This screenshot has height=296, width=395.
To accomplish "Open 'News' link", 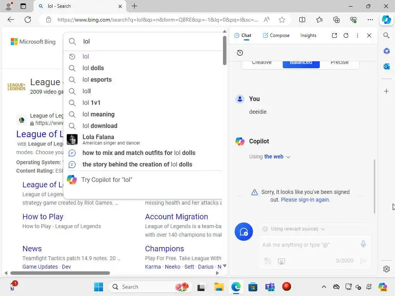I will coord(32,249).
